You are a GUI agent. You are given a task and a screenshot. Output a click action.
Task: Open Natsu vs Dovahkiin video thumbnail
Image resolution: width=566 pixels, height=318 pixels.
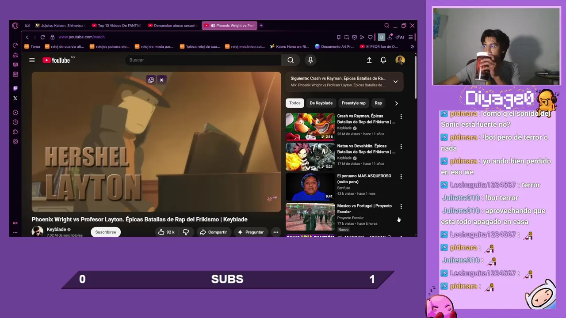tap(310, 157)
